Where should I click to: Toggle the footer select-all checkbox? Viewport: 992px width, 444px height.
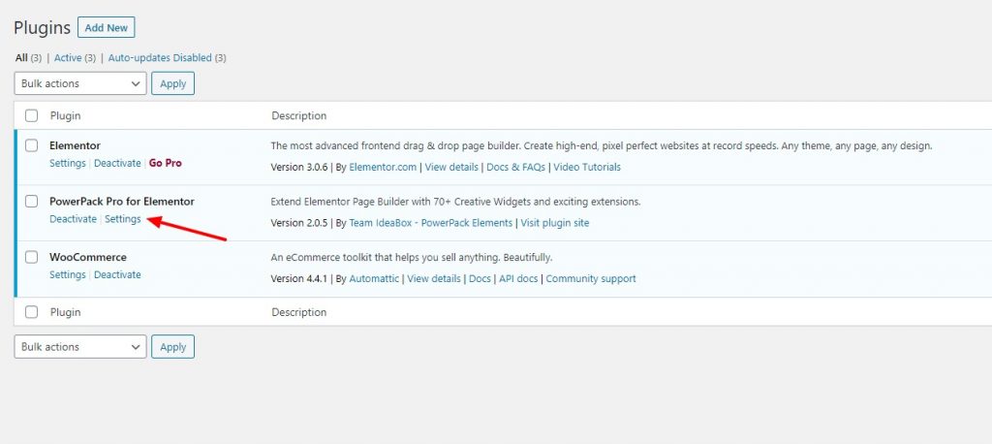click(32, 312)
